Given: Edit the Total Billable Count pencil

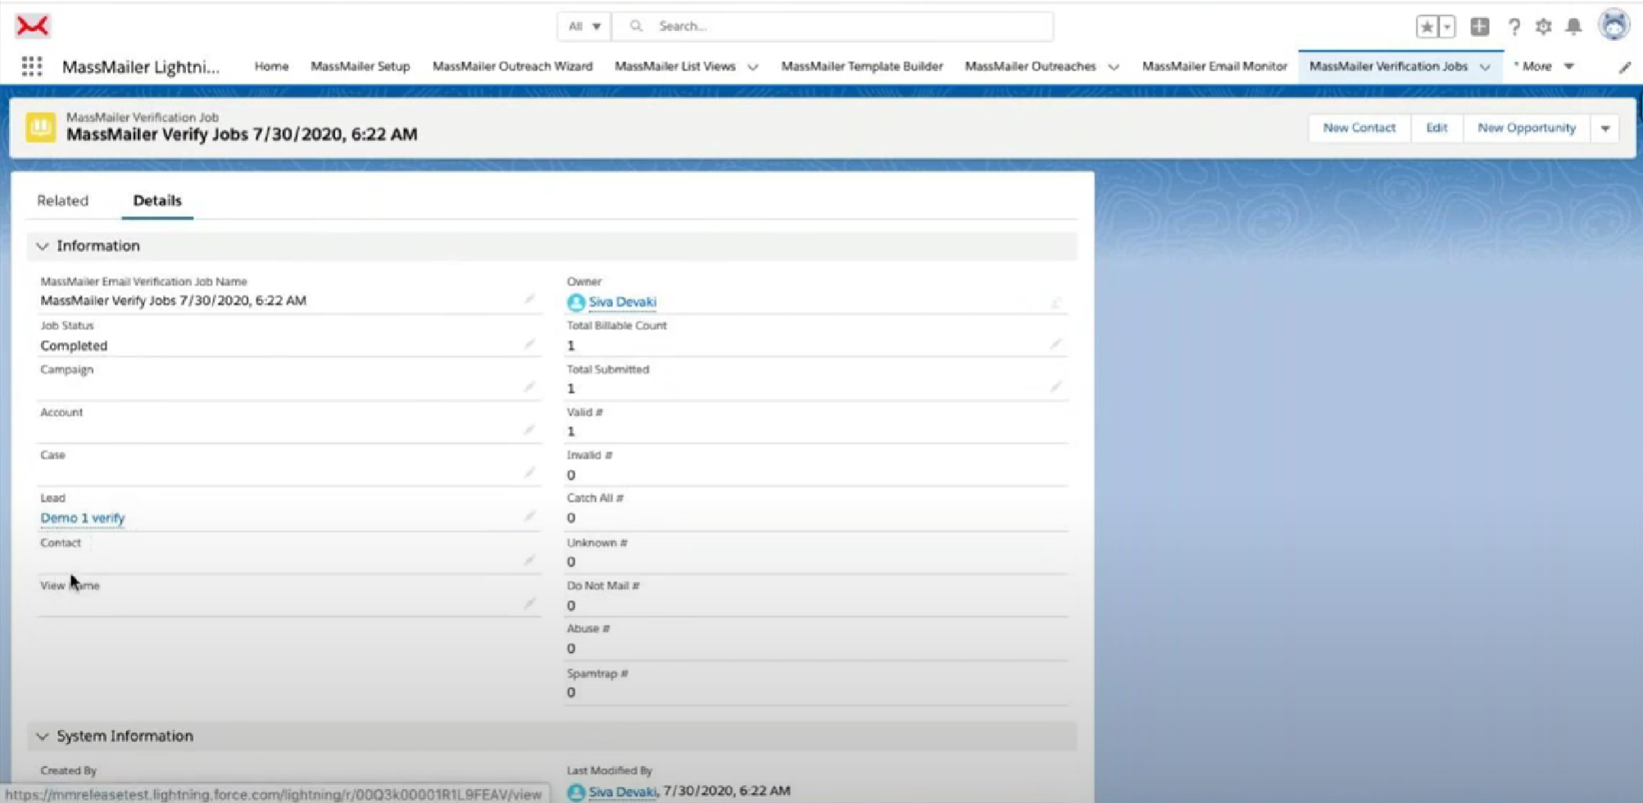Looking at the screenshot, I should 1055,344.
